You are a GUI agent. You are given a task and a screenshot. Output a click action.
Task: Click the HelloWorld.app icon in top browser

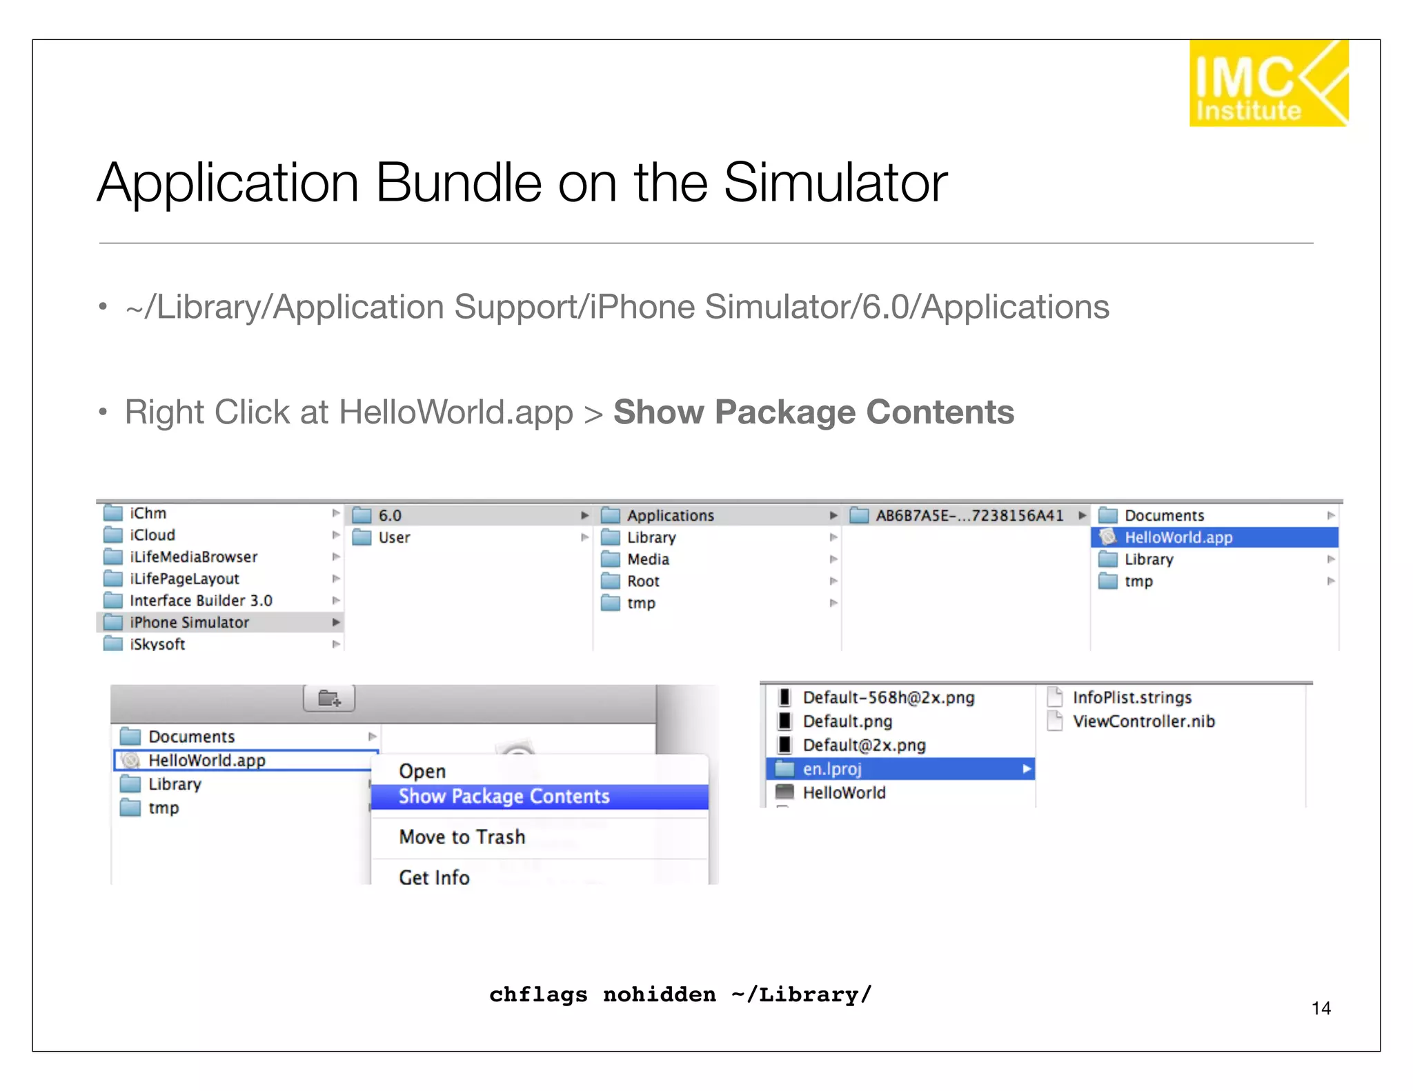[x=1108, y=537]
